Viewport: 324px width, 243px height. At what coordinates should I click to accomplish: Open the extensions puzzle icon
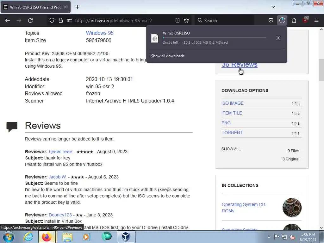click(294, 21)
